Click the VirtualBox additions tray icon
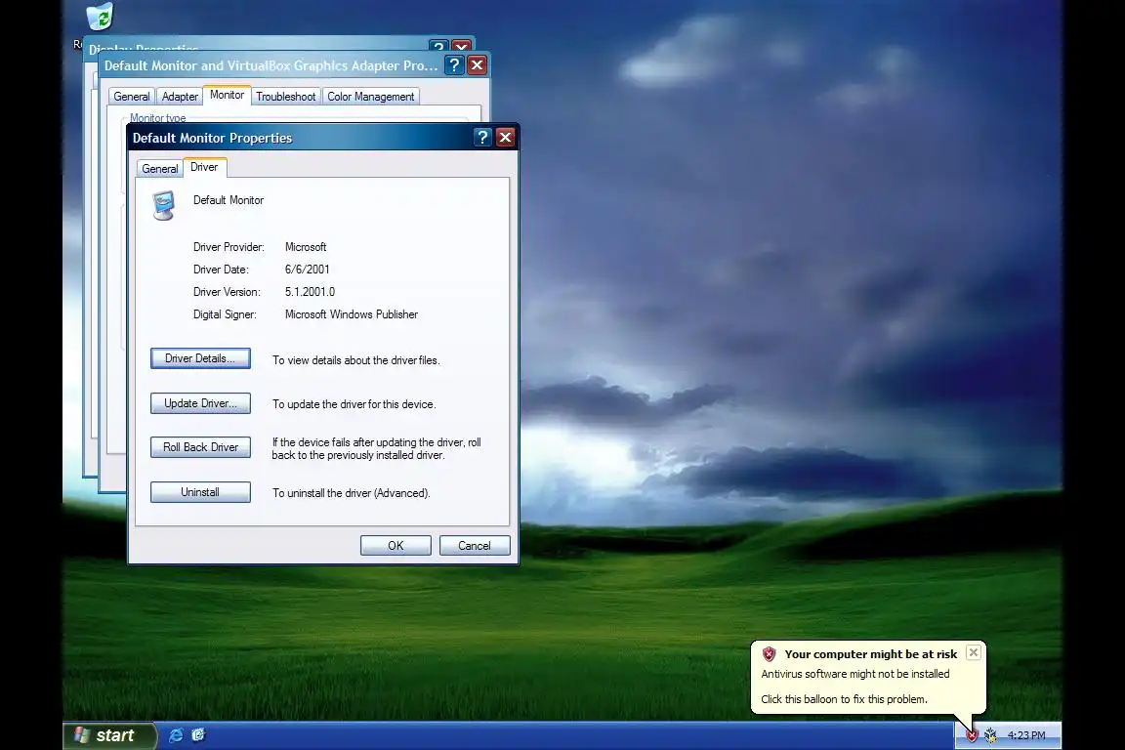The image size is (1125, 750). pyautogui.click(x=990, y=735)
